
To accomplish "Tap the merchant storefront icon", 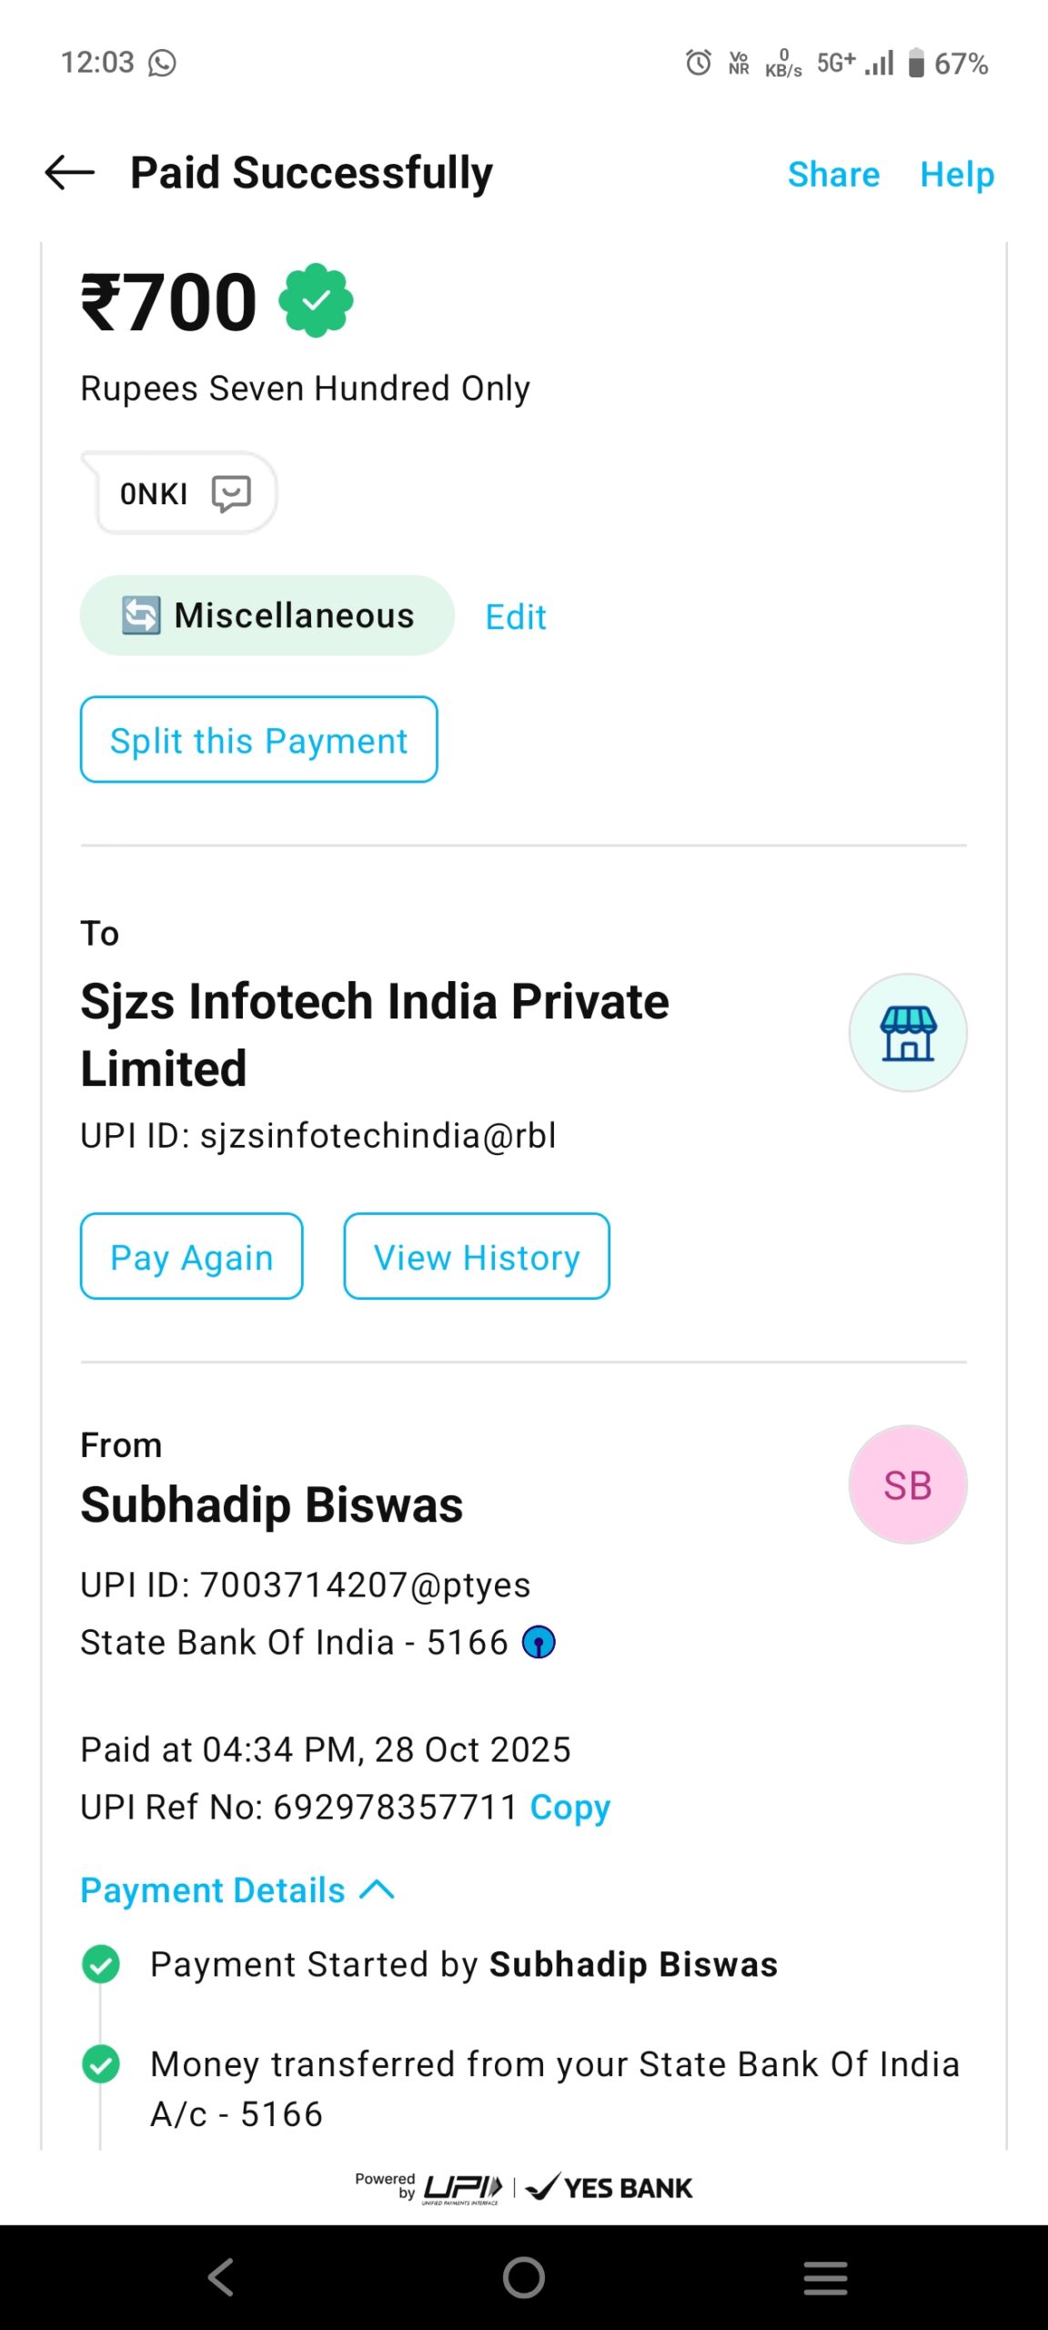I will point(907,1033).
